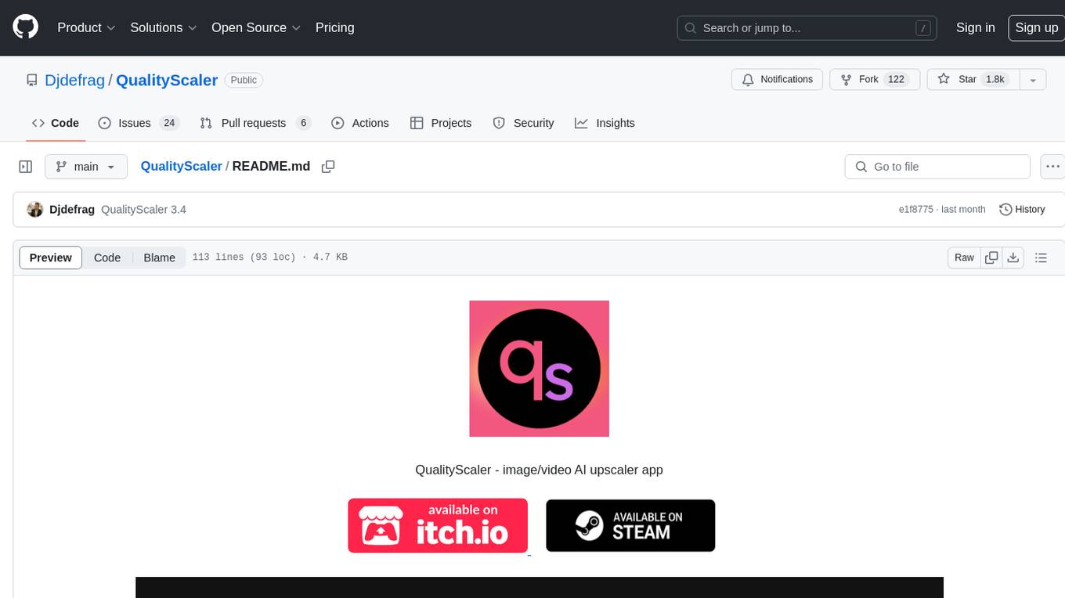1065x598 pixels.
Task: Select the Preview view
Action: (51, 258)
